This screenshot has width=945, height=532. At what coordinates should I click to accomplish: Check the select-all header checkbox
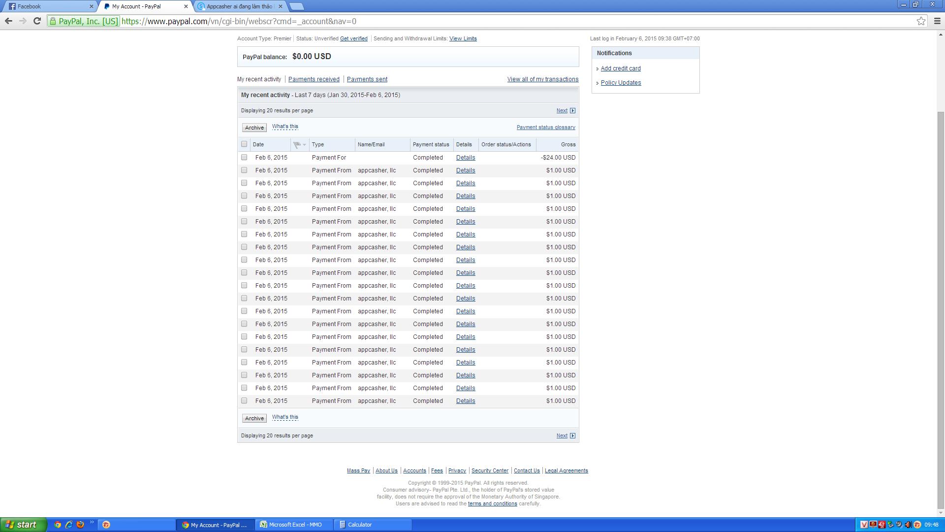click(244, 144)
